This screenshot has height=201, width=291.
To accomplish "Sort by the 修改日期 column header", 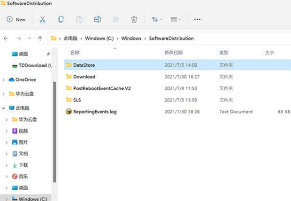I will pos(174,53).
